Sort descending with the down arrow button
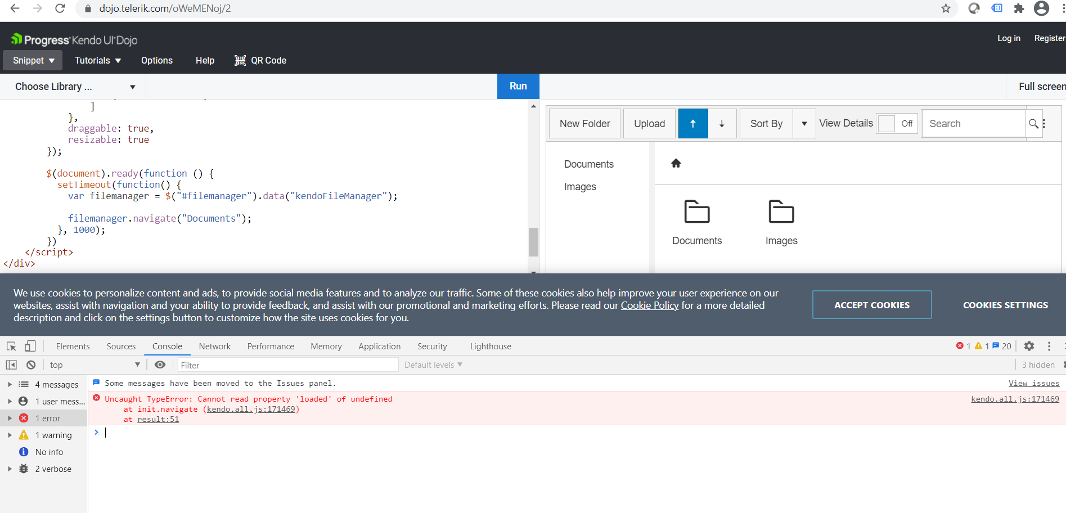1066x513 pixels. pyautogui.click(x=722, y=124)
